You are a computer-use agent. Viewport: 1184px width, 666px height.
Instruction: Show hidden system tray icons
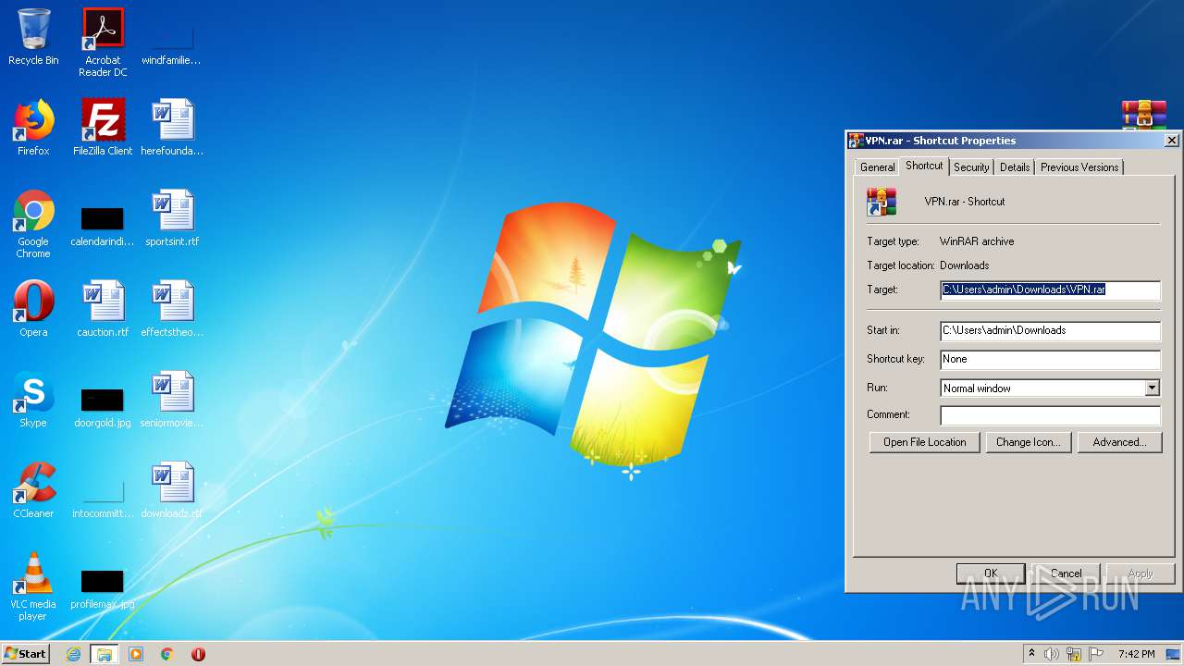tap(1032, 654)
